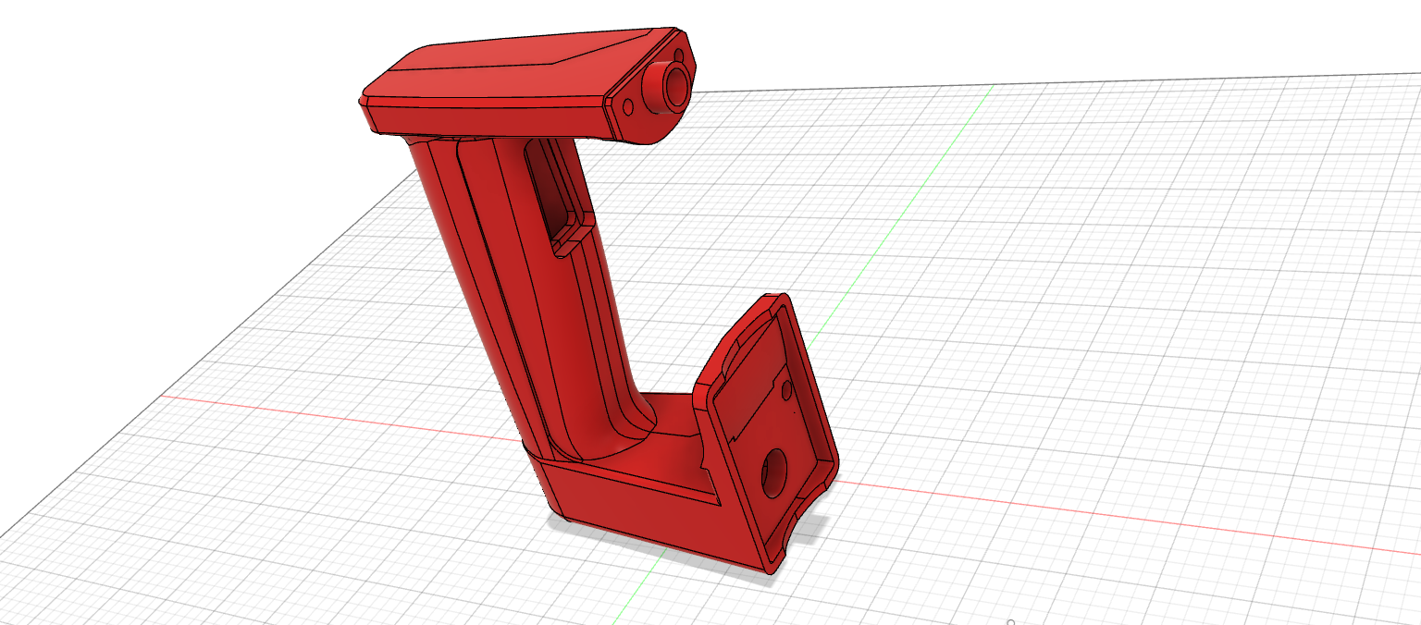Select the rectangular cutout in the curved handle
The height and width of the screenshot is (625, 1421).
coord(557,196)
